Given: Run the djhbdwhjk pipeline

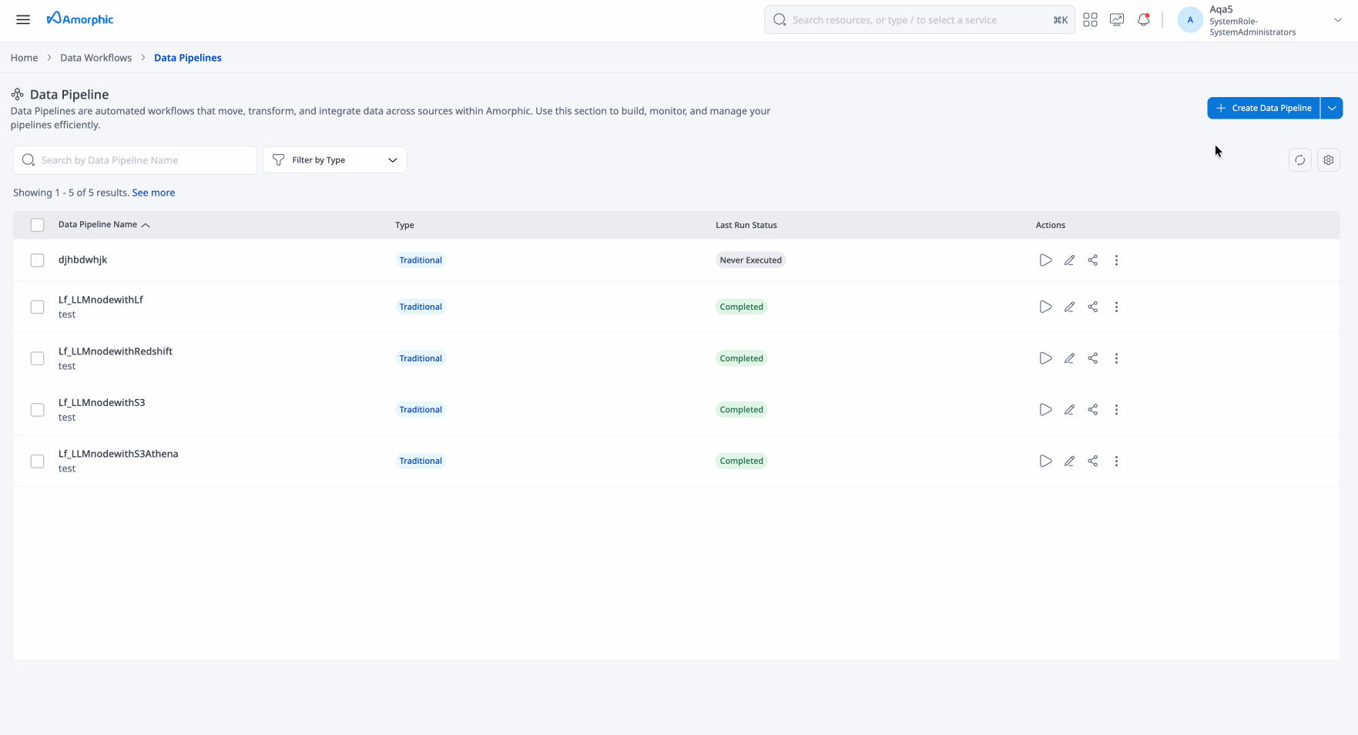Looking at the screenshot, I should pyautogui.click(x=1045, y=260).
